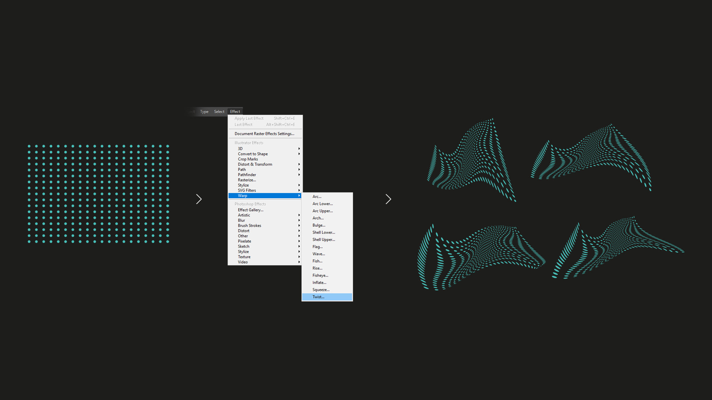
Task: Expand the Distort & Transform submenu
Action: (255, 164)
